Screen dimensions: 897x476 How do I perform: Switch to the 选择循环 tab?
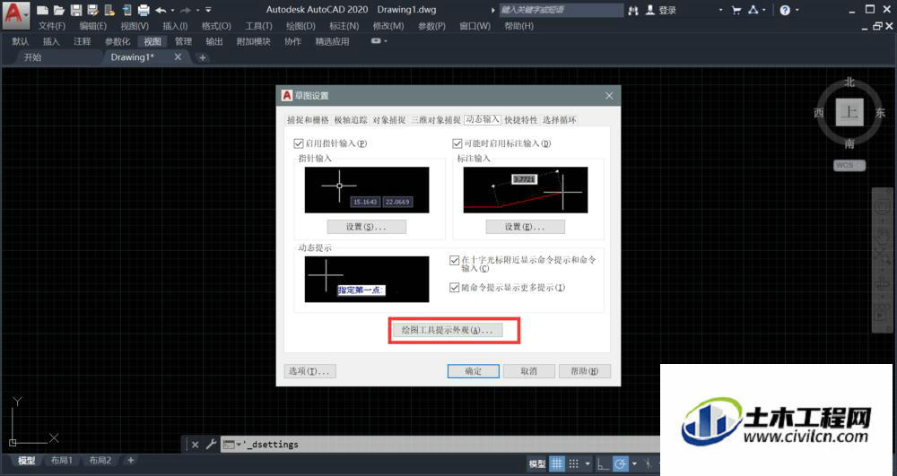560,120
